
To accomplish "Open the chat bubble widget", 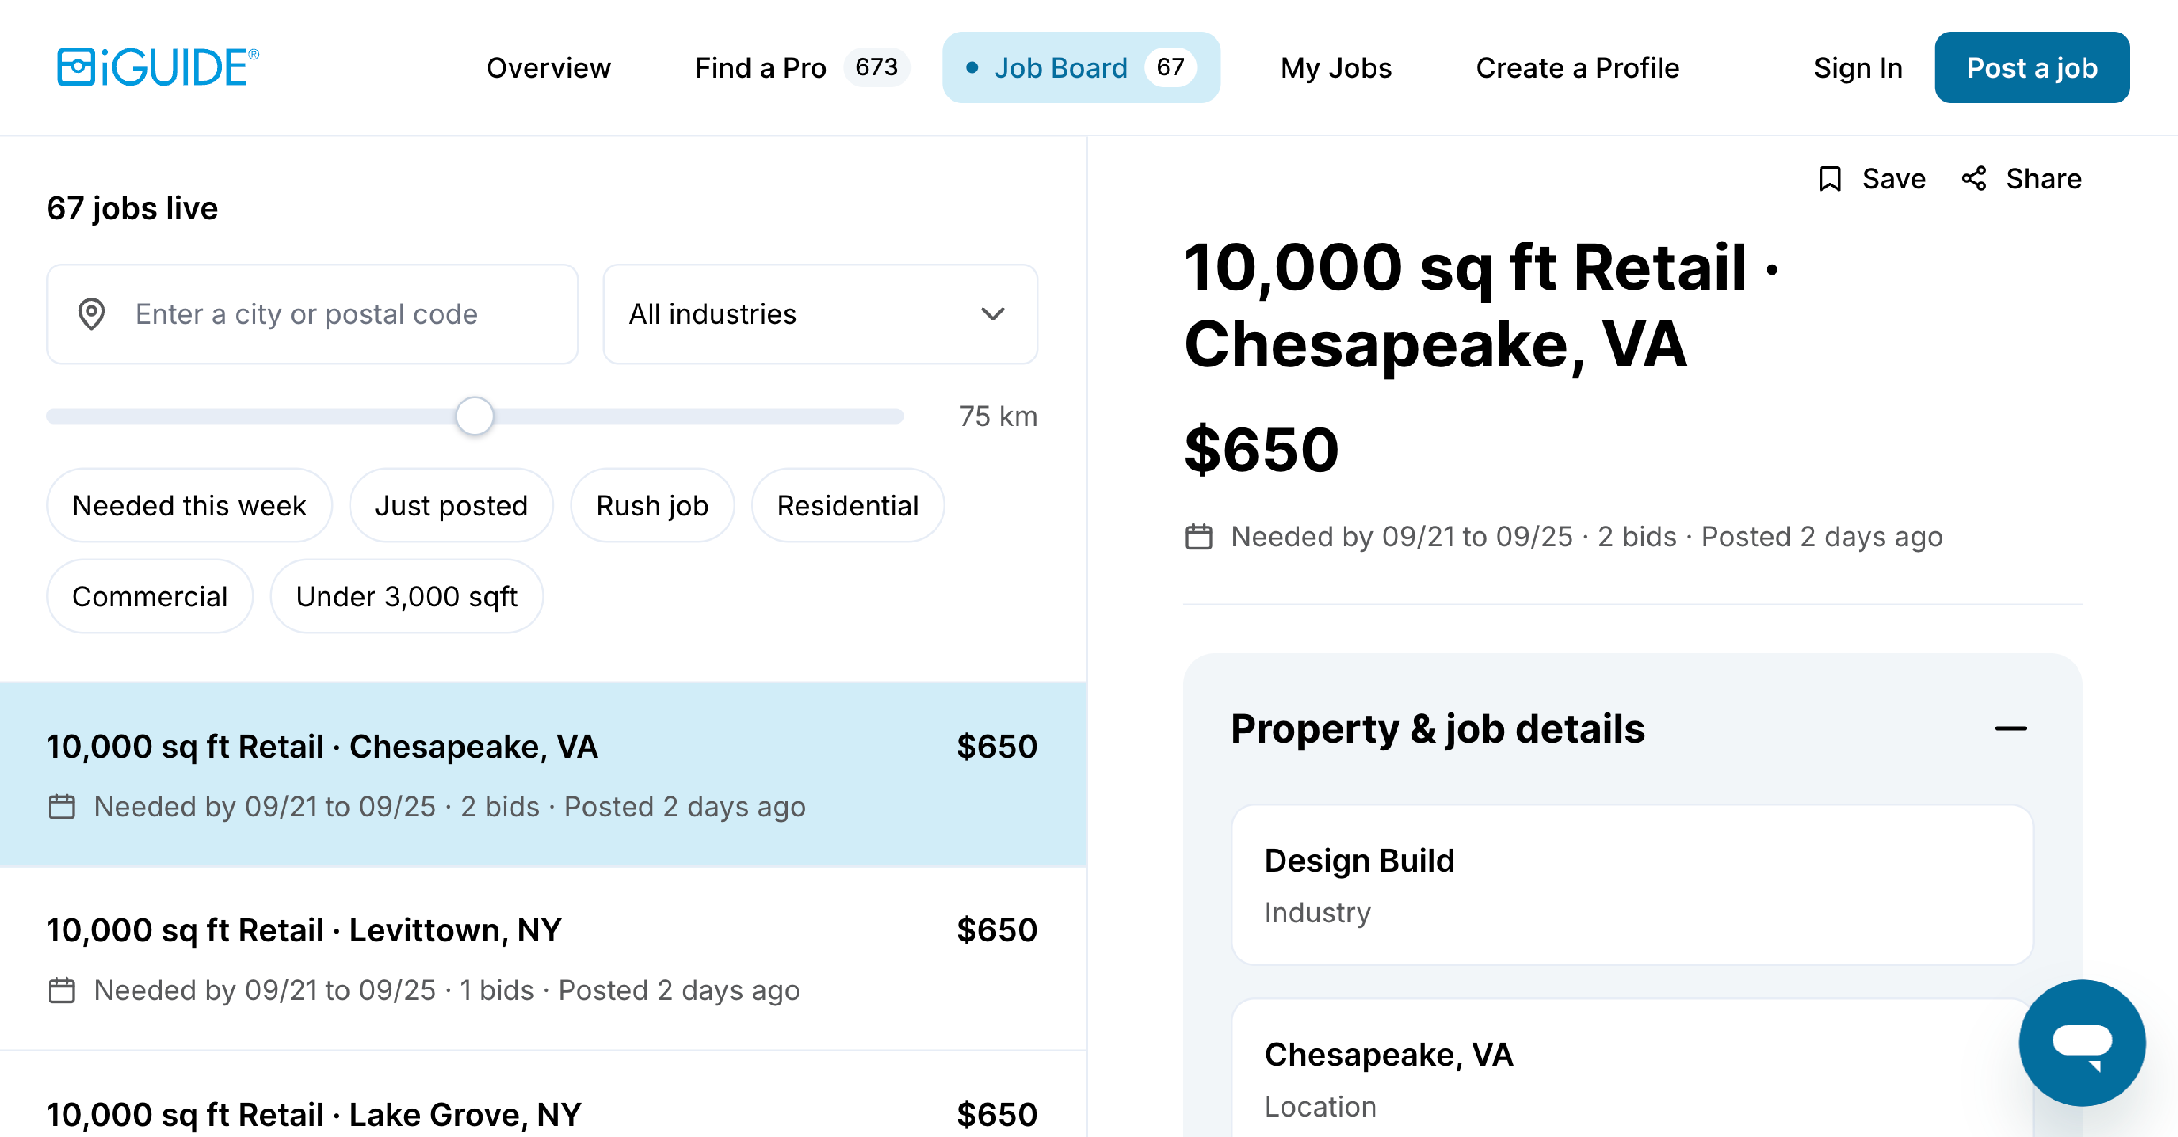I will pos(2081,1043).
